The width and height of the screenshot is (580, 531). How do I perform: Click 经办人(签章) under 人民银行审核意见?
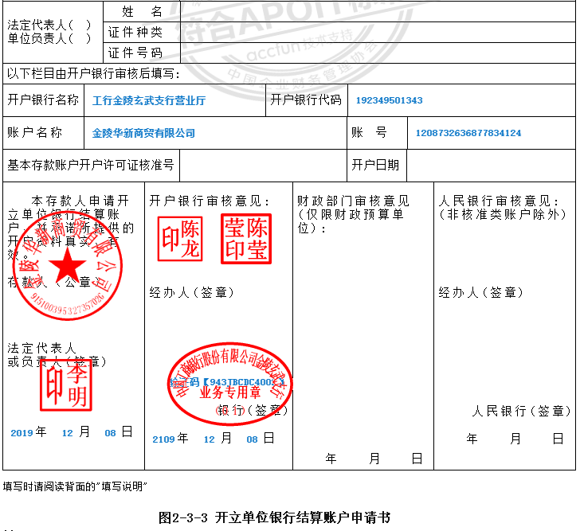[x=481, y=293]
